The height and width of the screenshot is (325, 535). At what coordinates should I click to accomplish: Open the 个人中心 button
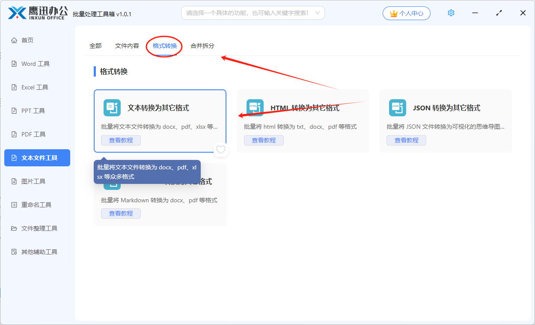(x=407, y=13)
